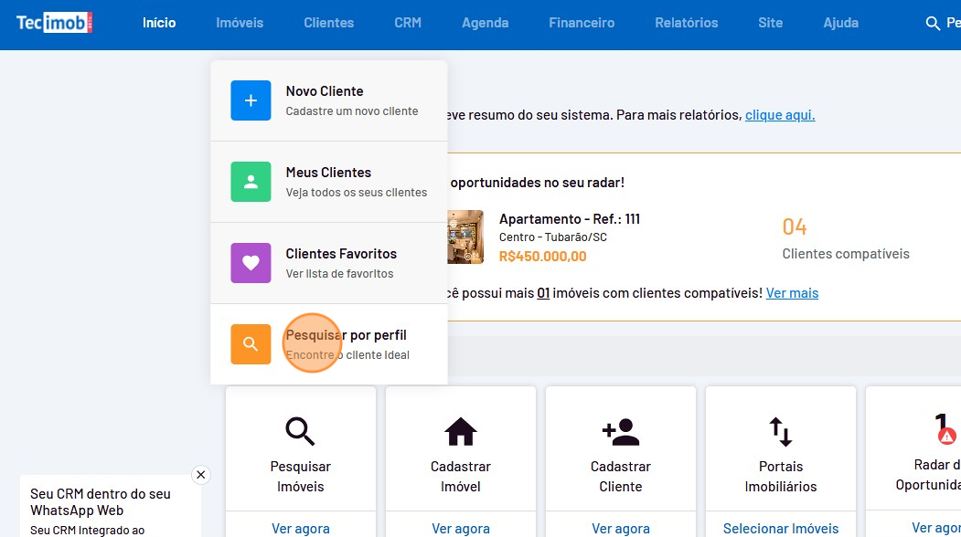Open the apartment Ref. 111 thumbnail
This screenshot has height=537, width=961.
(464, 237)
